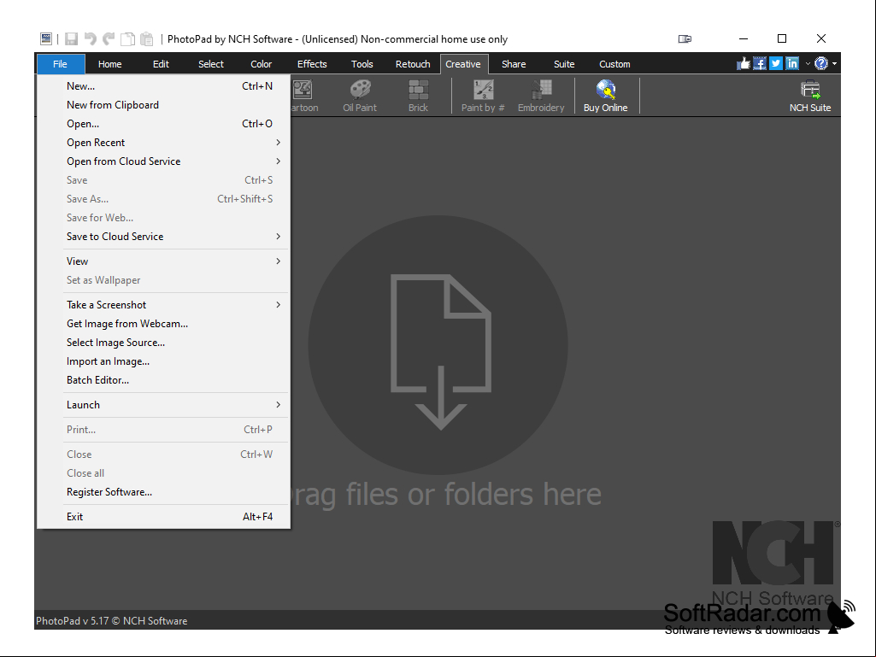The width and height of the screenshot is (876, 657).
Task: Switch to the Suite tab
Action: (x=564, y=64)
